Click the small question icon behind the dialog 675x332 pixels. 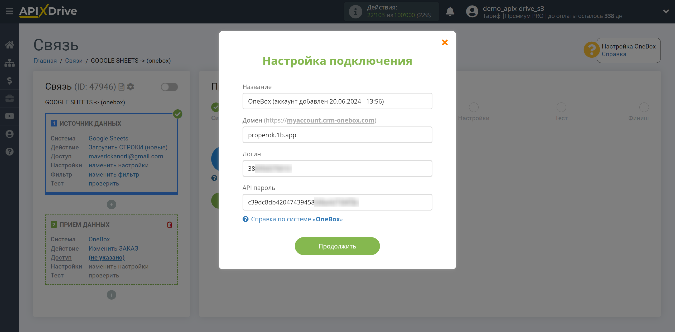point(214,178)
